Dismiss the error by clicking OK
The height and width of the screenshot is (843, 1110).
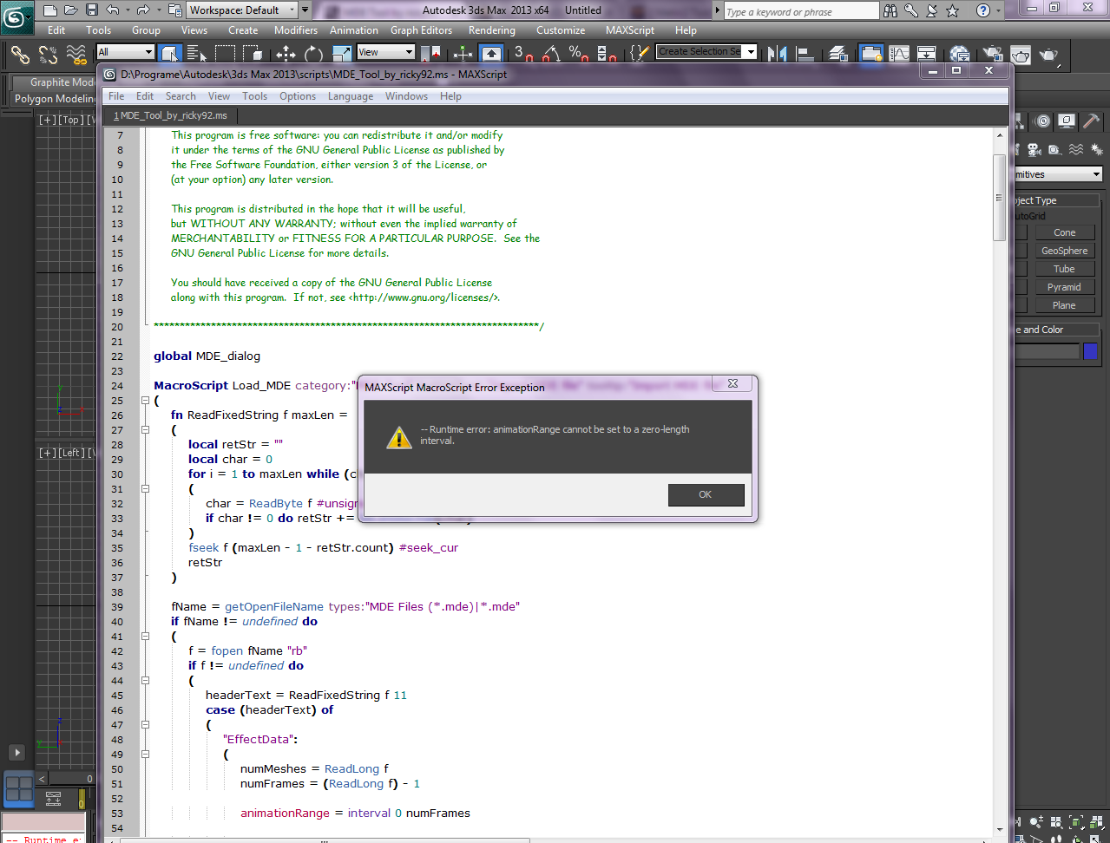[x=706, y=494]
